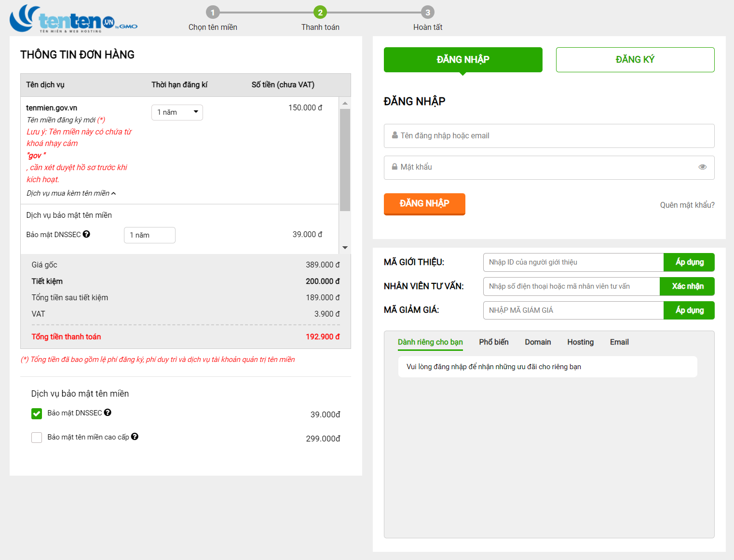Click the 192.900 đ total payment amount
734x560 pixels.
tap(323, 337)
